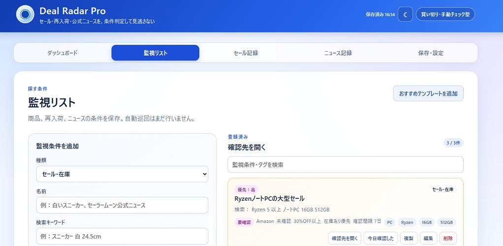Click the 監視条件を追加 form heading
Viewport: 503px width, 246px height.
click(58, 146)
